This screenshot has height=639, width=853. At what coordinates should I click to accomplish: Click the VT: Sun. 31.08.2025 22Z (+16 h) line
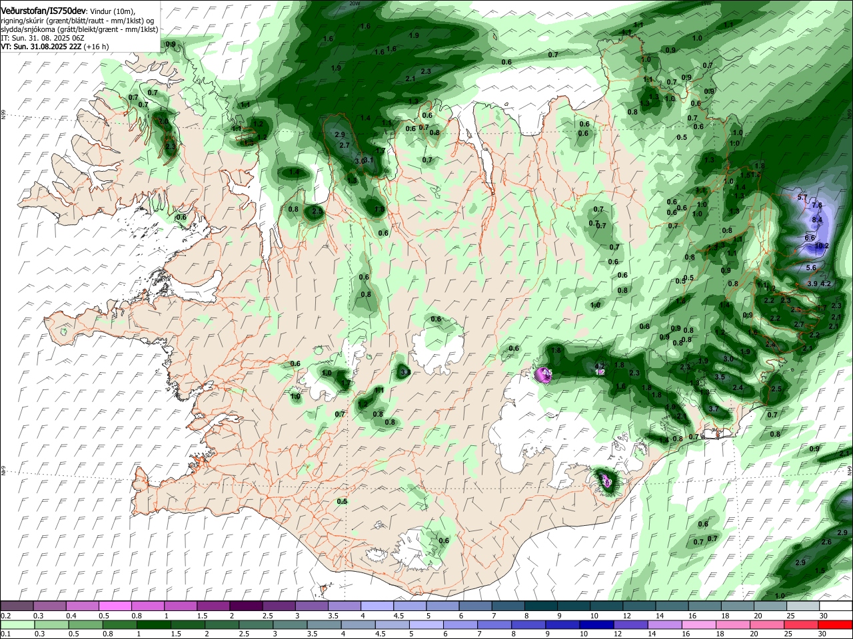tap(55, 47)
